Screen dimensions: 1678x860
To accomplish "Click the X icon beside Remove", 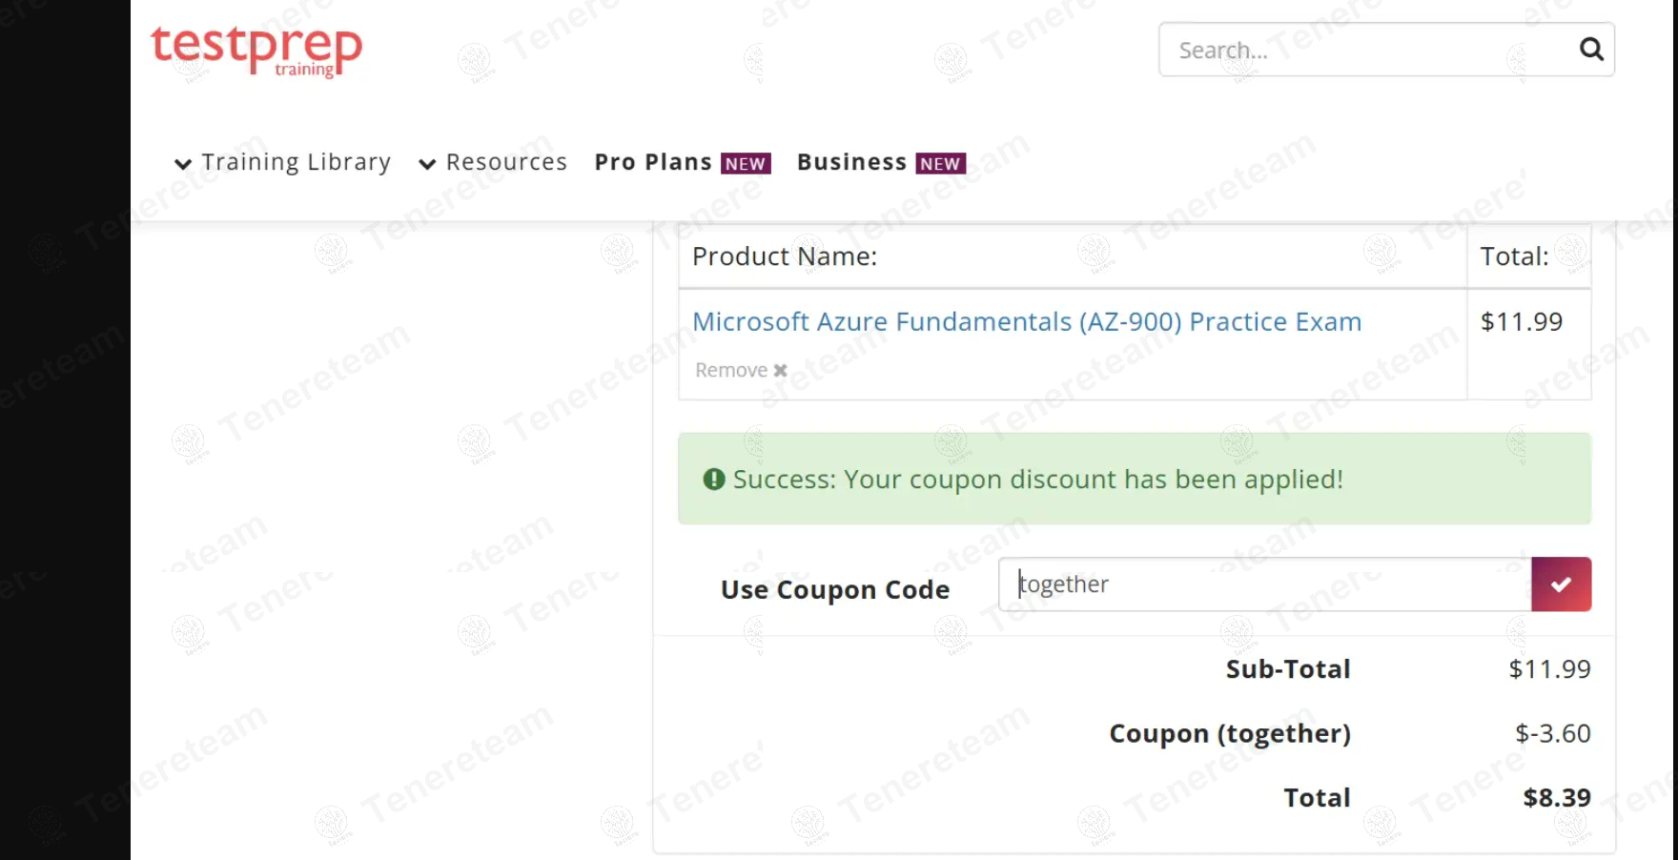I will pos(780,370).
